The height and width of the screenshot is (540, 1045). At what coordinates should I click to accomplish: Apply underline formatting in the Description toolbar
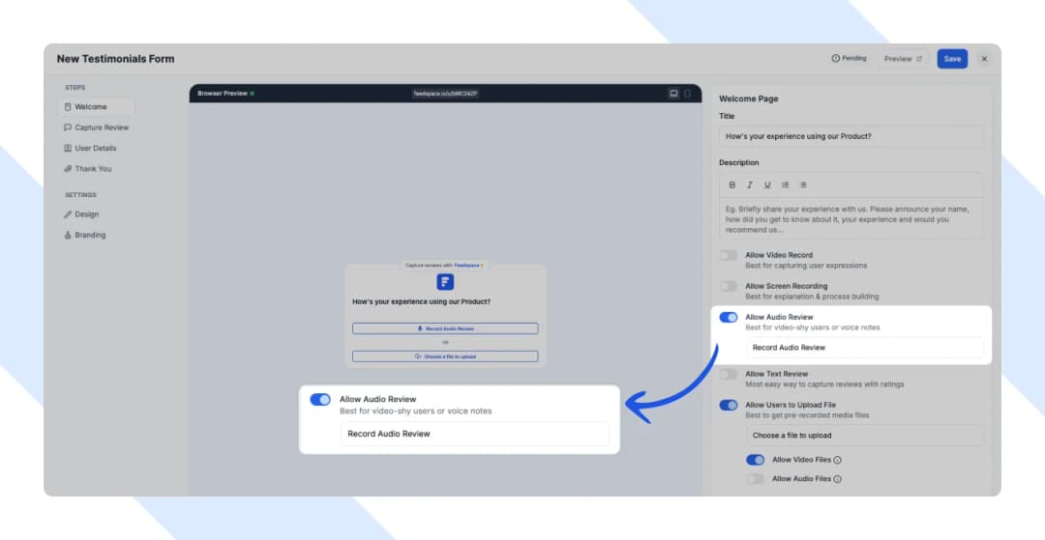tap(767, 185)
